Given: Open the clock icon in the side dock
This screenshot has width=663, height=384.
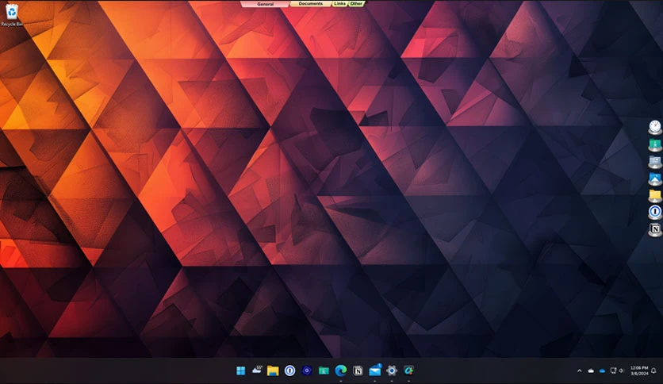Looking at the screenshot, I should point(654,127).
